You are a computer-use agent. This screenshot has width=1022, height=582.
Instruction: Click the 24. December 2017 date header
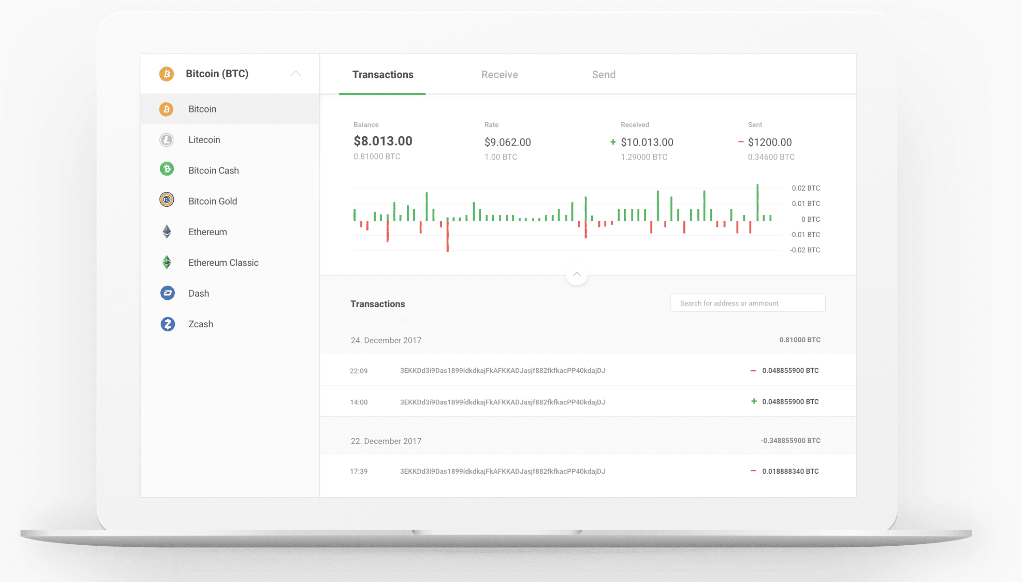tap(386, 340)
